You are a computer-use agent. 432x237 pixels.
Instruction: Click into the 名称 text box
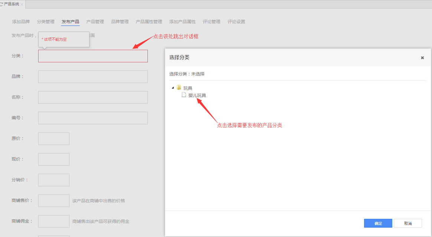click(x=93, y=97)
